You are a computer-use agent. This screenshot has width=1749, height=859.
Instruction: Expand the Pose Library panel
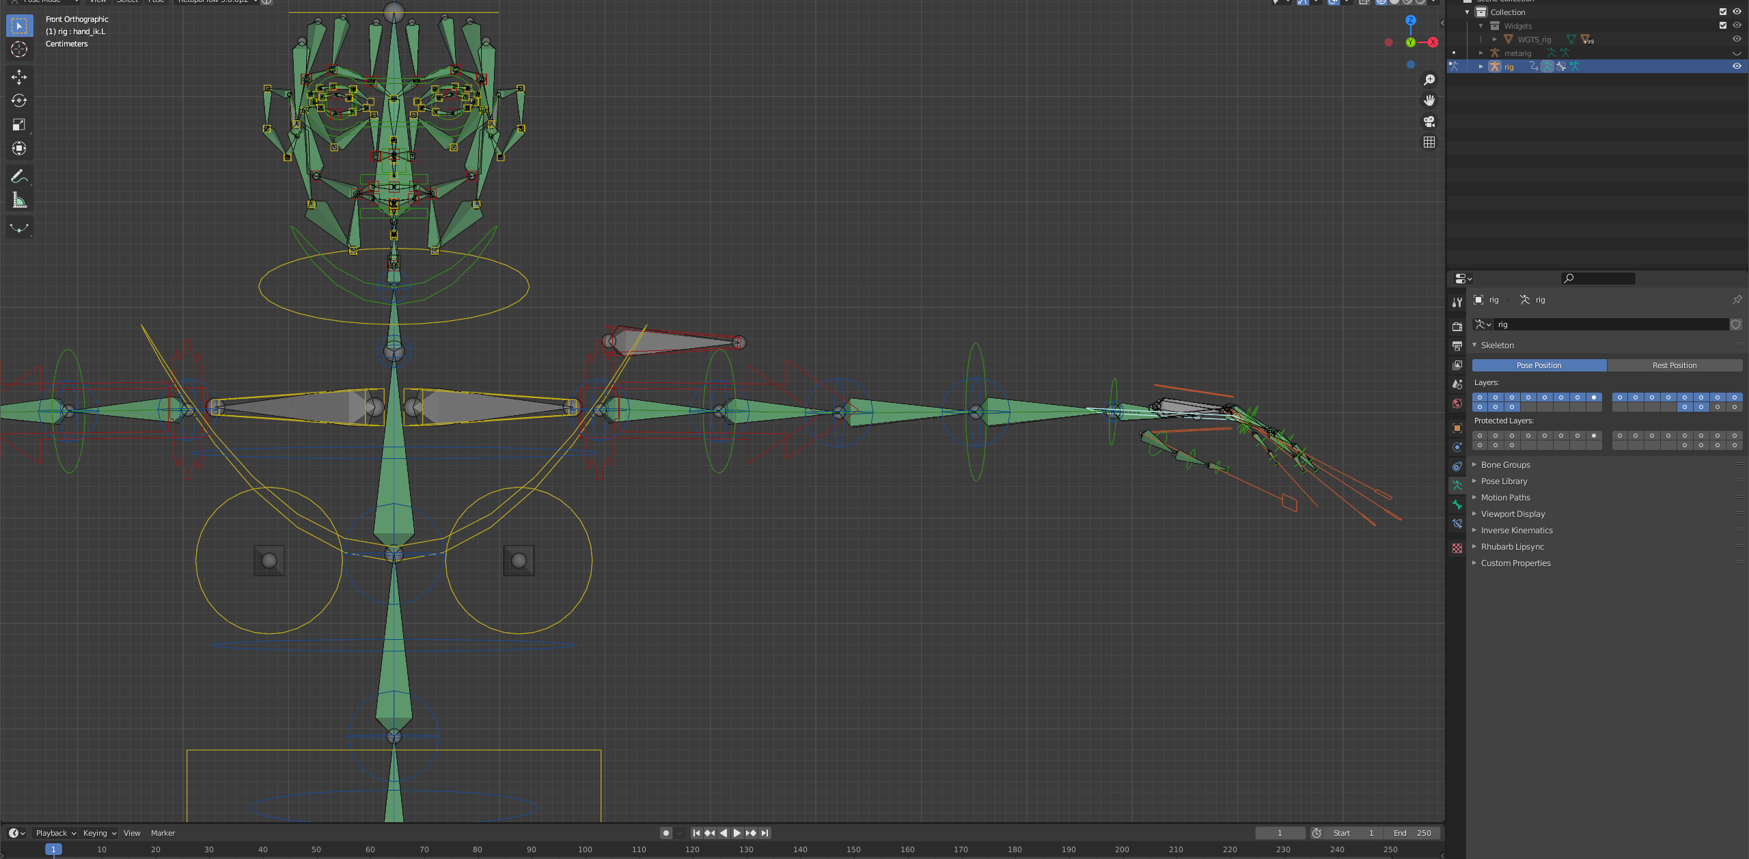pos(1504,481)
